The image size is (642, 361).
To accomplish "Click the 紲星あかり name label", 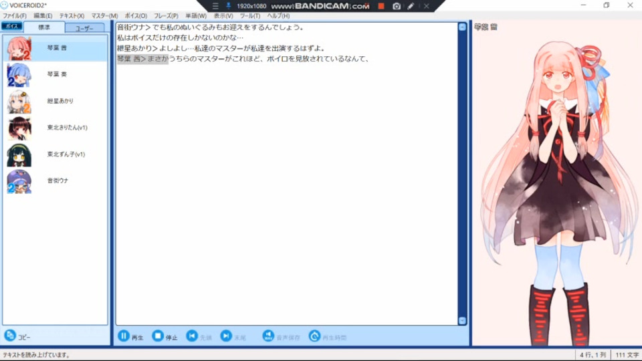I will [x=60, y=101].
